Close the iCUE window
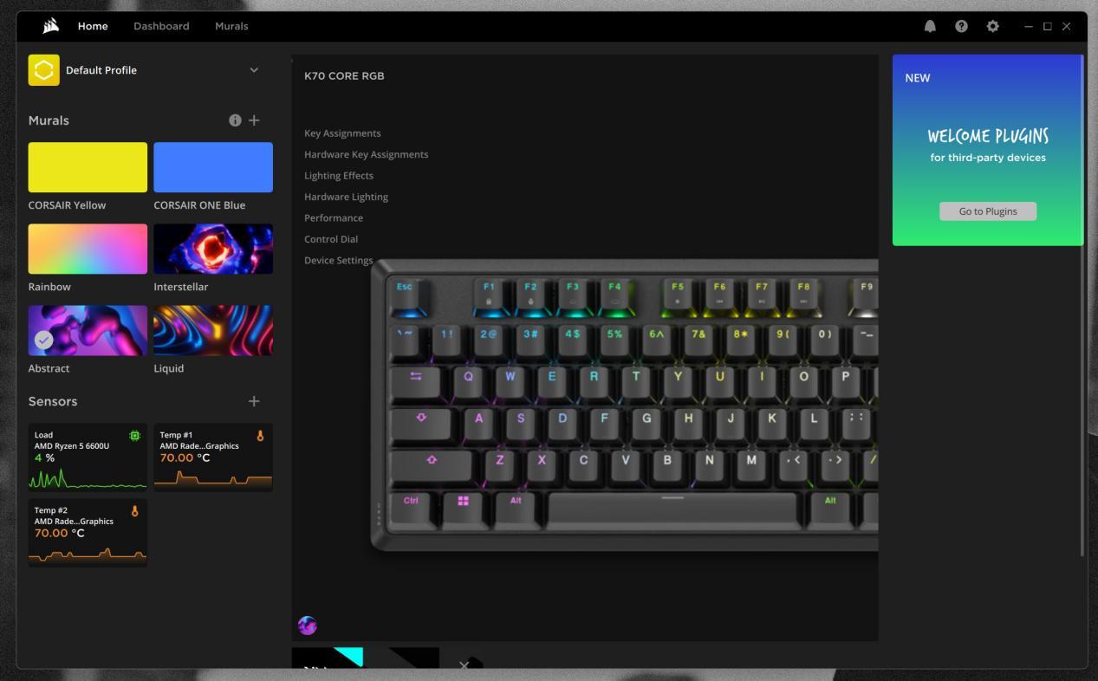1098x681 pixels. click(1067, 26)
